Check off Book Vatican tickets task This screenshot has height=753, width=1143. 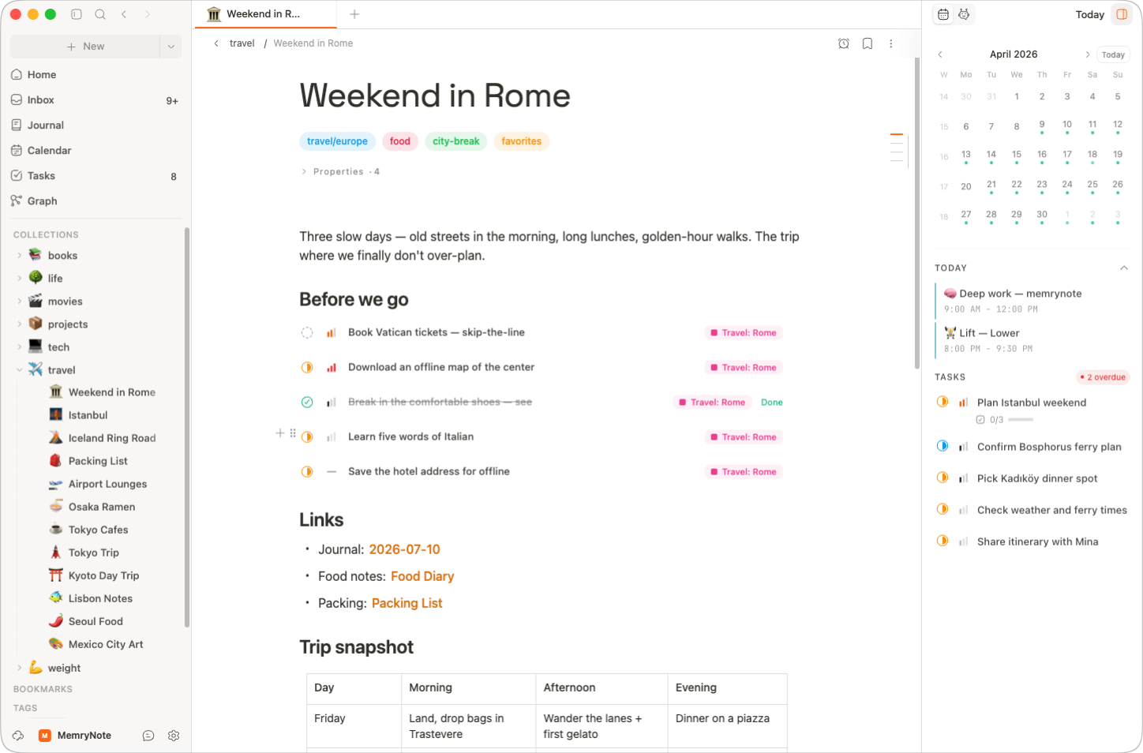pos(307,333)
